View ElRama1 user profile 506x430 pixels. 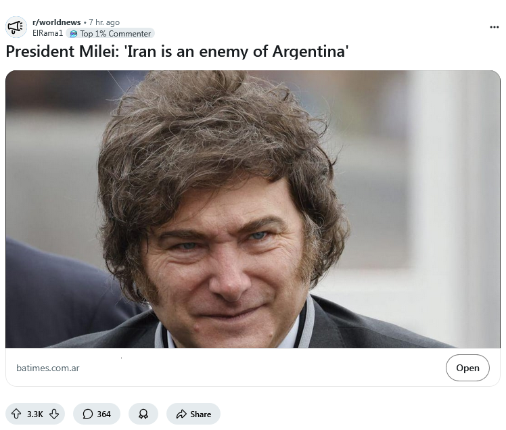click(x=47, y=33)
